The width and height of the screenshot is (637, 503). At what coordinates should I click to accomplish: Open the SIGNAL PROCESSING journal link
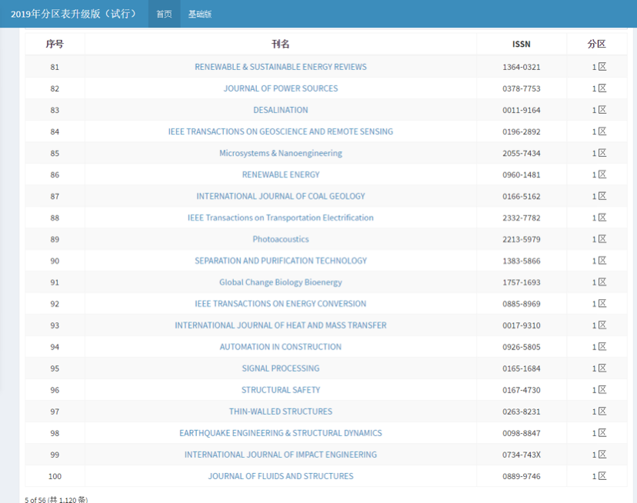tap(281, 368)
